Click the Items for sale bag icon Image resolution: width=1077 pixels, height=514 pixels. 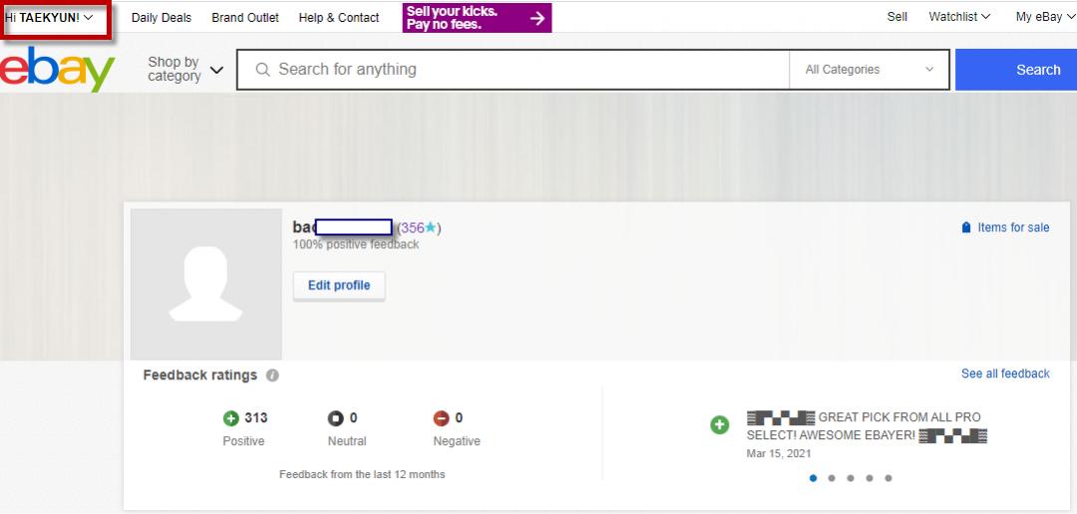coord(965,228)
